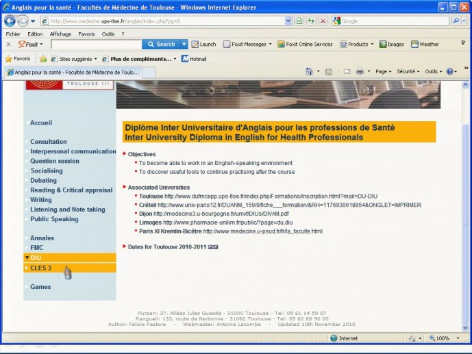Open Sites suggérés favorites item

click(74, 59)
